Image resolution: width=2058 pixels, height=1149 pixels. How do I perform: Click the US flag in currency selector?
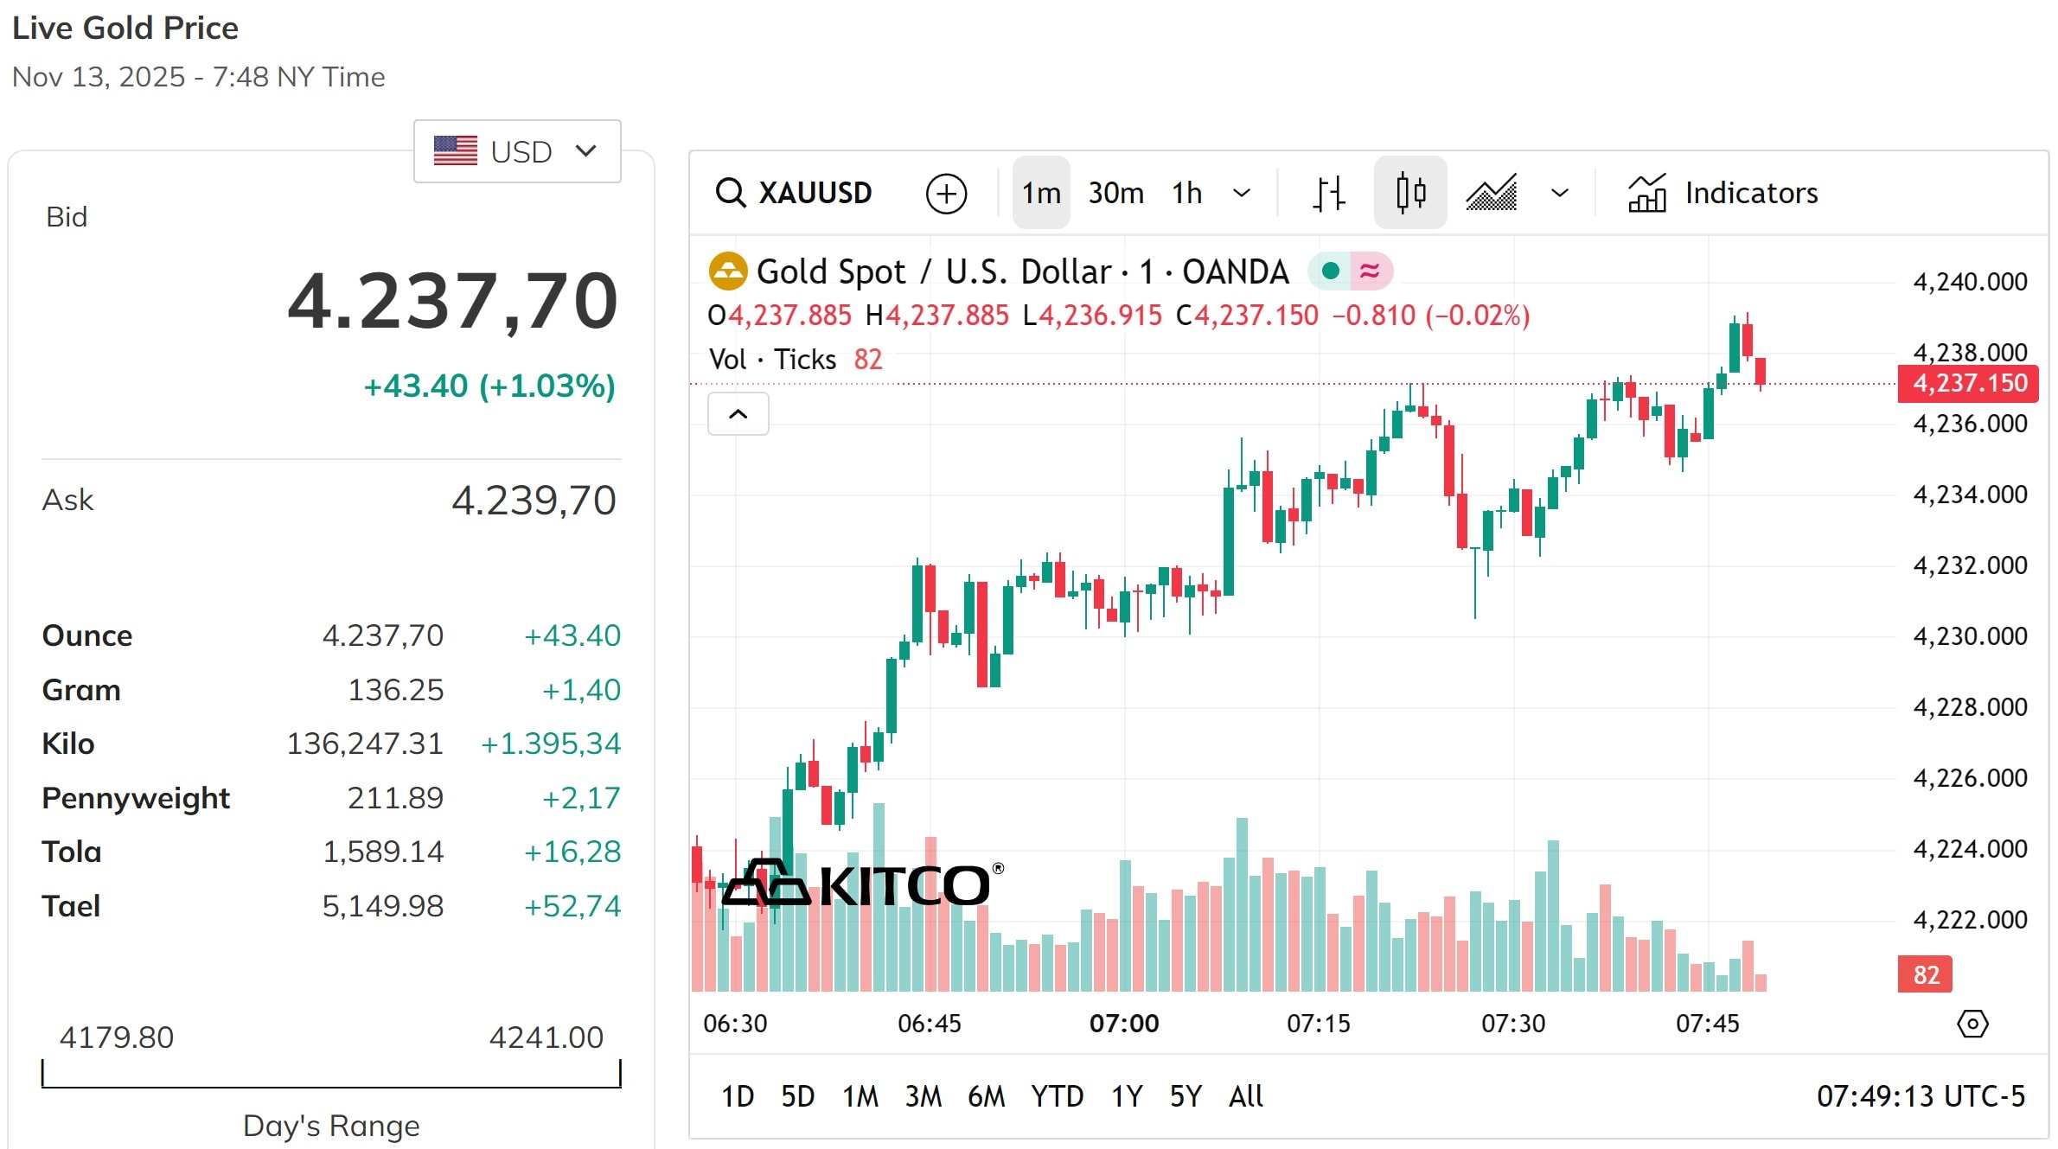[x=456, y=150]
